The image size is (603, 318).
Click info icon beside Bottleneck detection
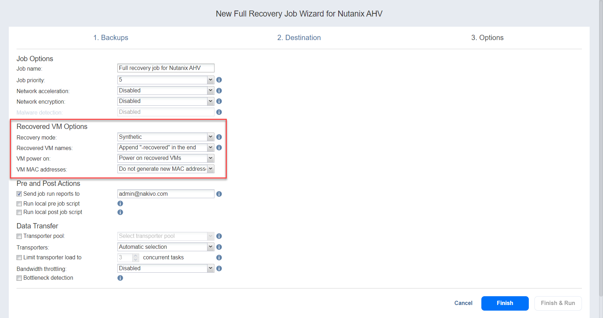pos(120,278)
